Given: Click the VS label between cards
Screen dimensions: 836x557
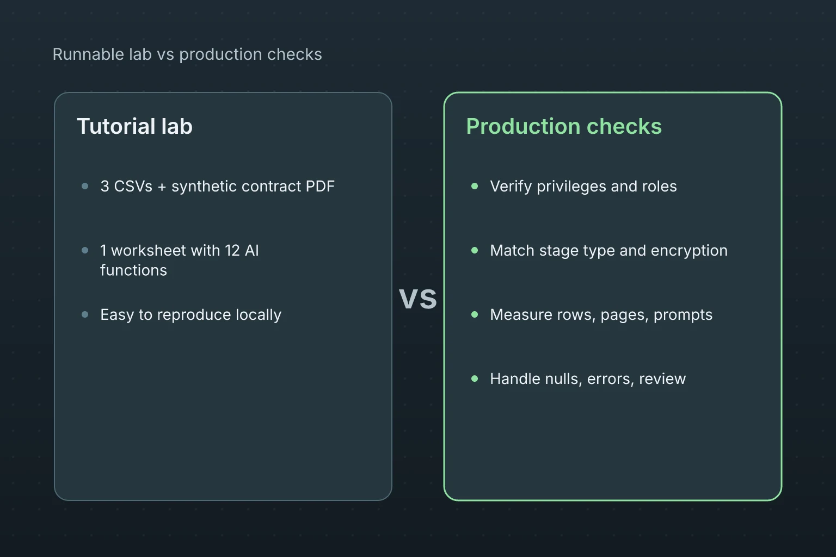Looking at the screenshot, I should (418, 299).
